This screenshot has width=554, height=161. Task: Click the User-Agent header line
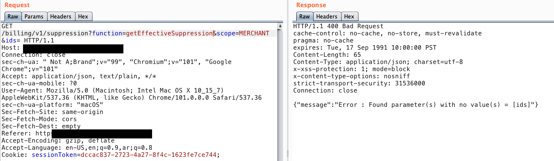click(112, 90)
